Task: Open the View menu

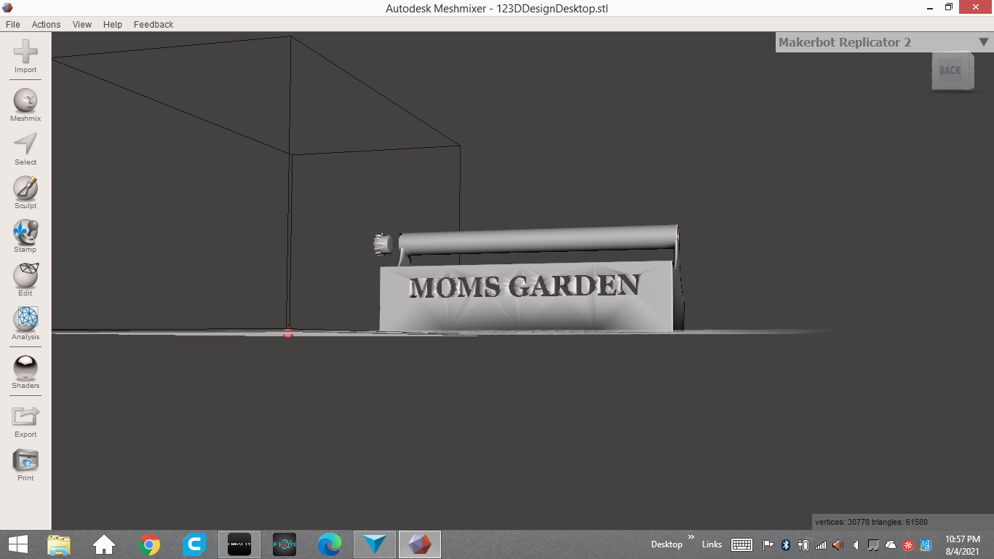Action: (82, 25)
